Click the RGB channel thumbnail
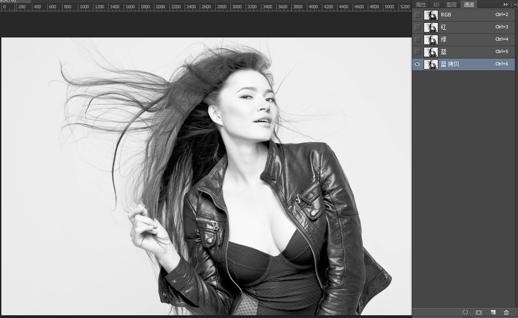Image resolution: width=518 pixels, height=318 pixels. tap(431, 15)
